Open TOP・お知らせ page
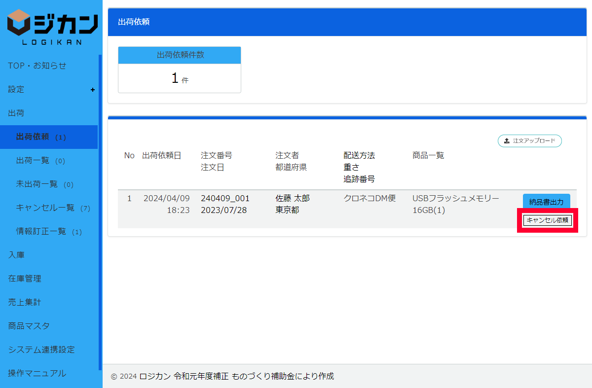592x388 pixels. (37, 66)
